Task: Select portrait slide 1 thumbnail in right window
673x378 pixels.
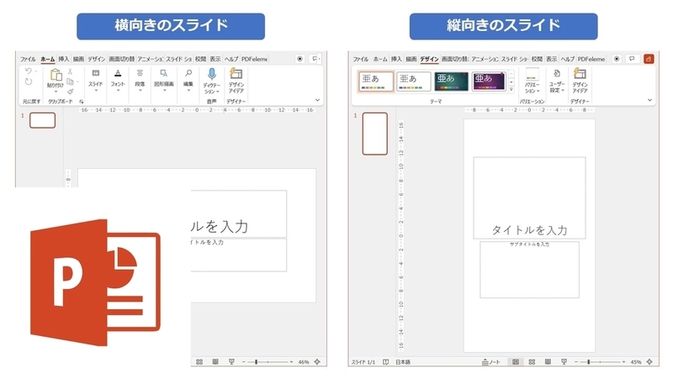Action: [374, 134]
